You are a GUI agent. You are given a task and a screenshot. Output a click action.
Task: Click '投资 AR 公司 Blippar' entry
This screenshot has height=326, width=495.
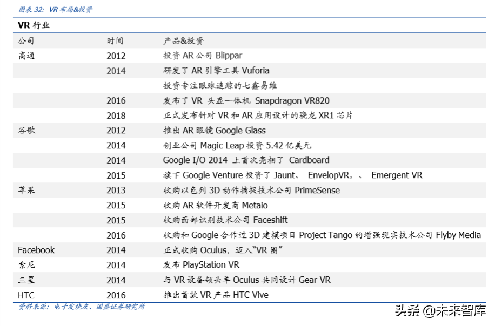coord(203,56)
